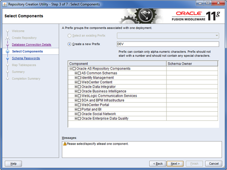
Task: Check the Portal and BI checkbox
Action: pos(79,110)
